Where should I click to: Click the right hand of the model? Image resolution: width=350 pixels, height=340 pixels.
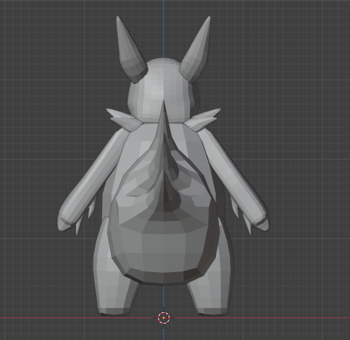(259, 220)
